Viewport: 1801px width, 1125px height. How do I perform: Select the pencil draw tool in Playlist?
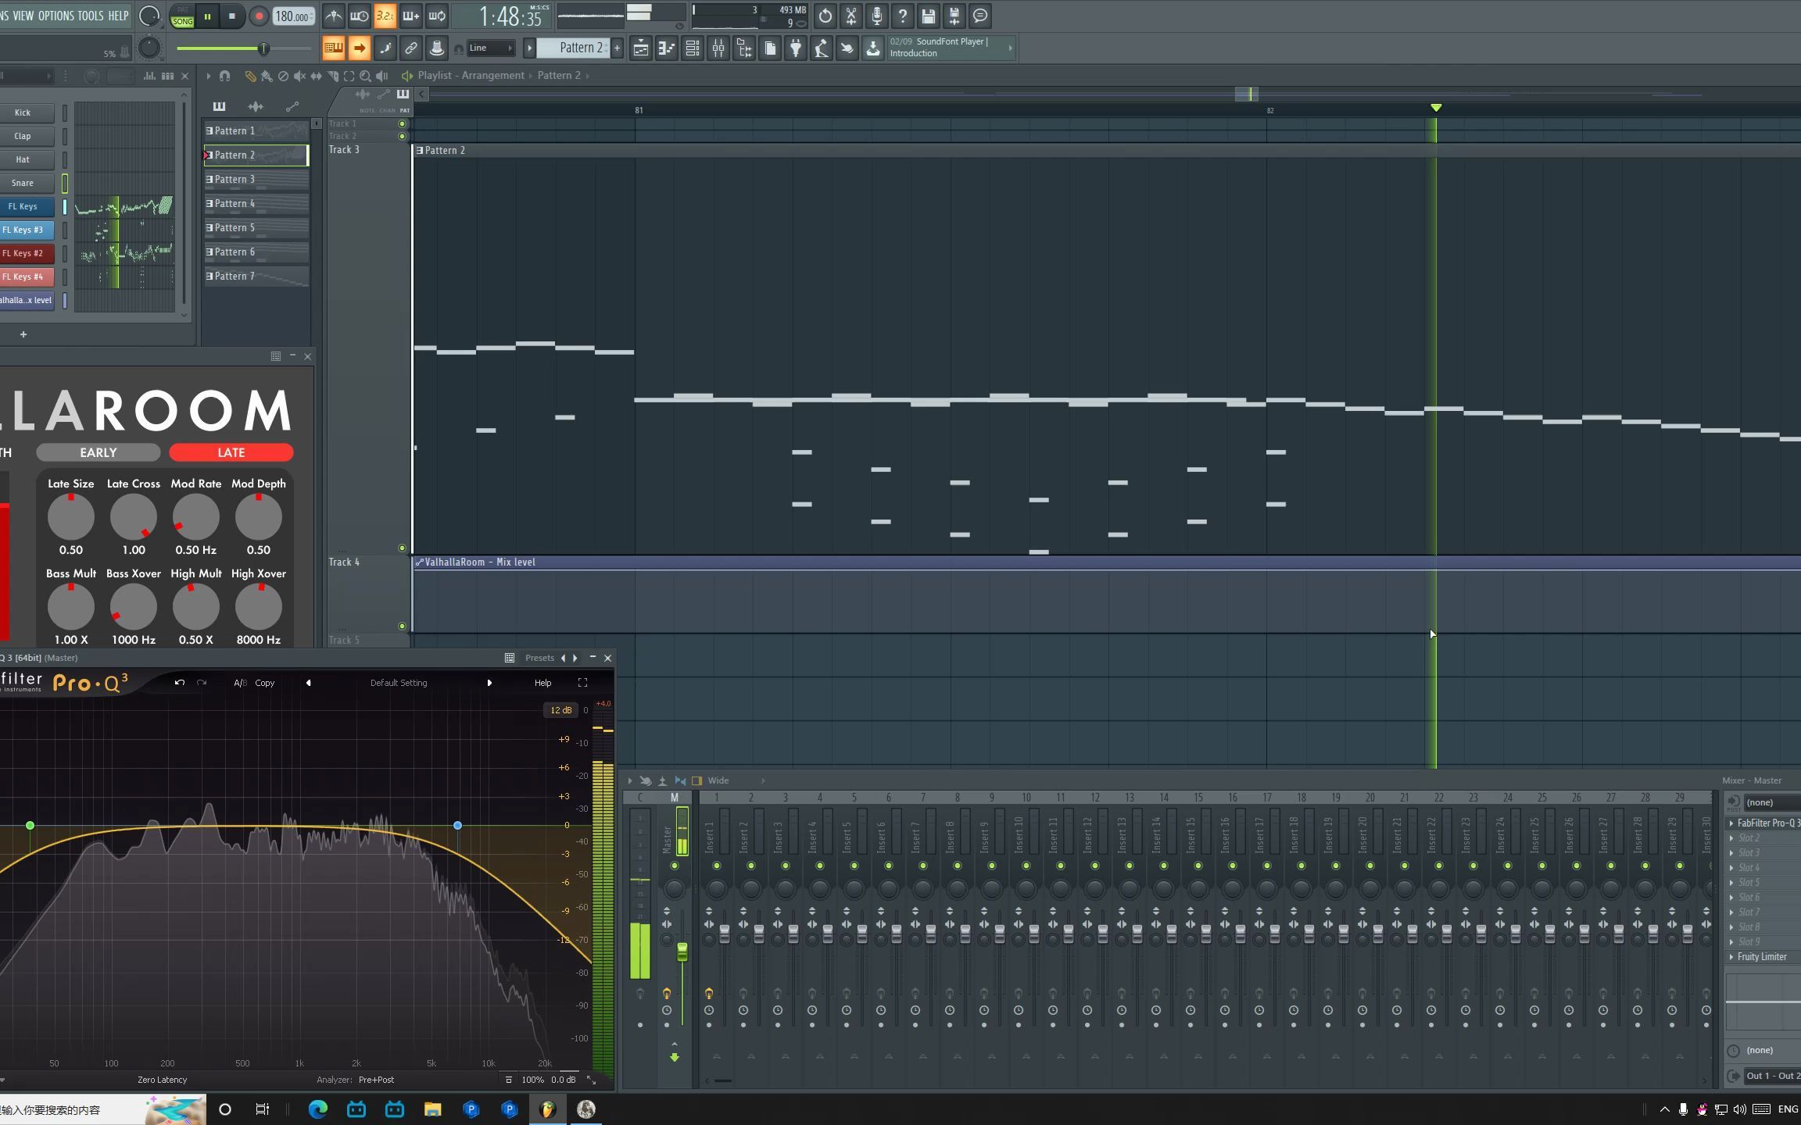click(250, 76)
